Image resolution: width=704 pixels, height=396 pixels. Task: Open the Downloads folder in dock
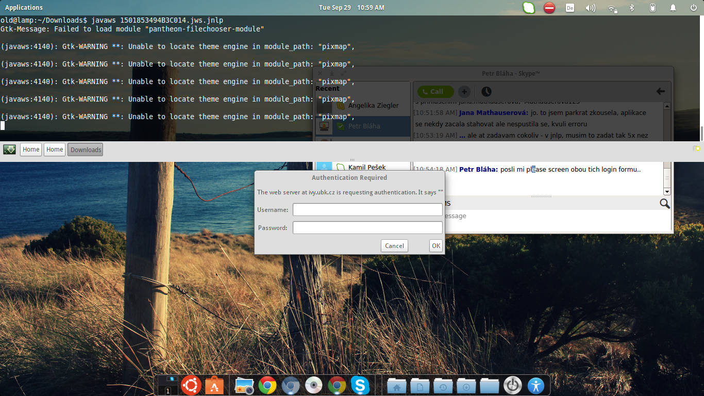point(466,386)
